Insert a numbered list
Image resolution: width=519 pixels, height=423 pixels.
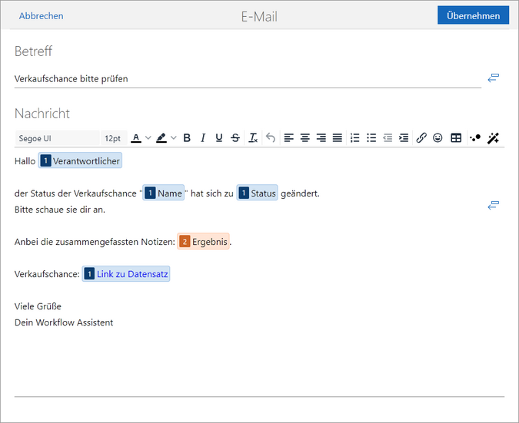point(354,138)
